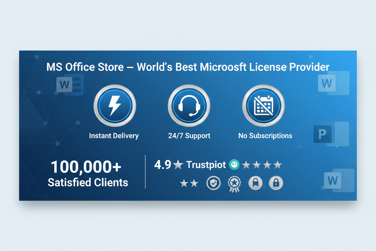Screen dimensions: 376x251
Task: Click the '4.9' rating number
Action: (163, 165)
